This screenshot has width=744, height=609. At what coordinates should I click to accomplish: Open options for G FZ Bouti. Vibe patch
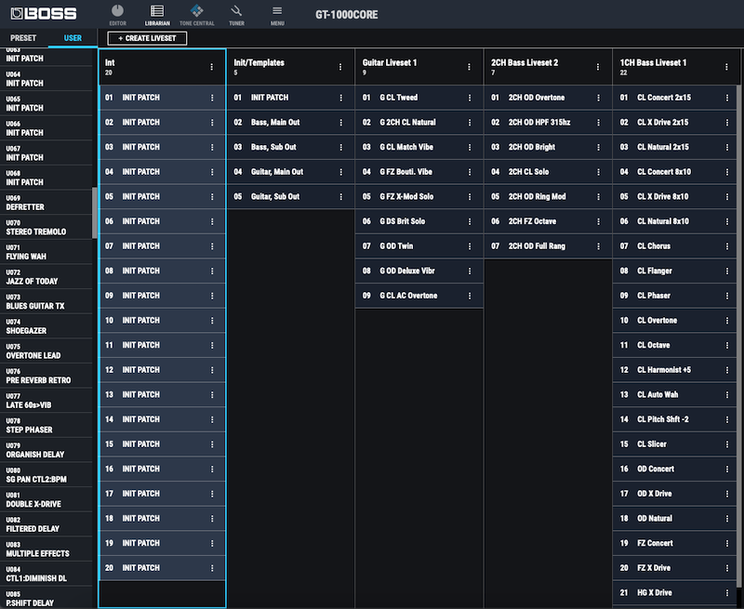pyautogui.click(x=470, y=172)
